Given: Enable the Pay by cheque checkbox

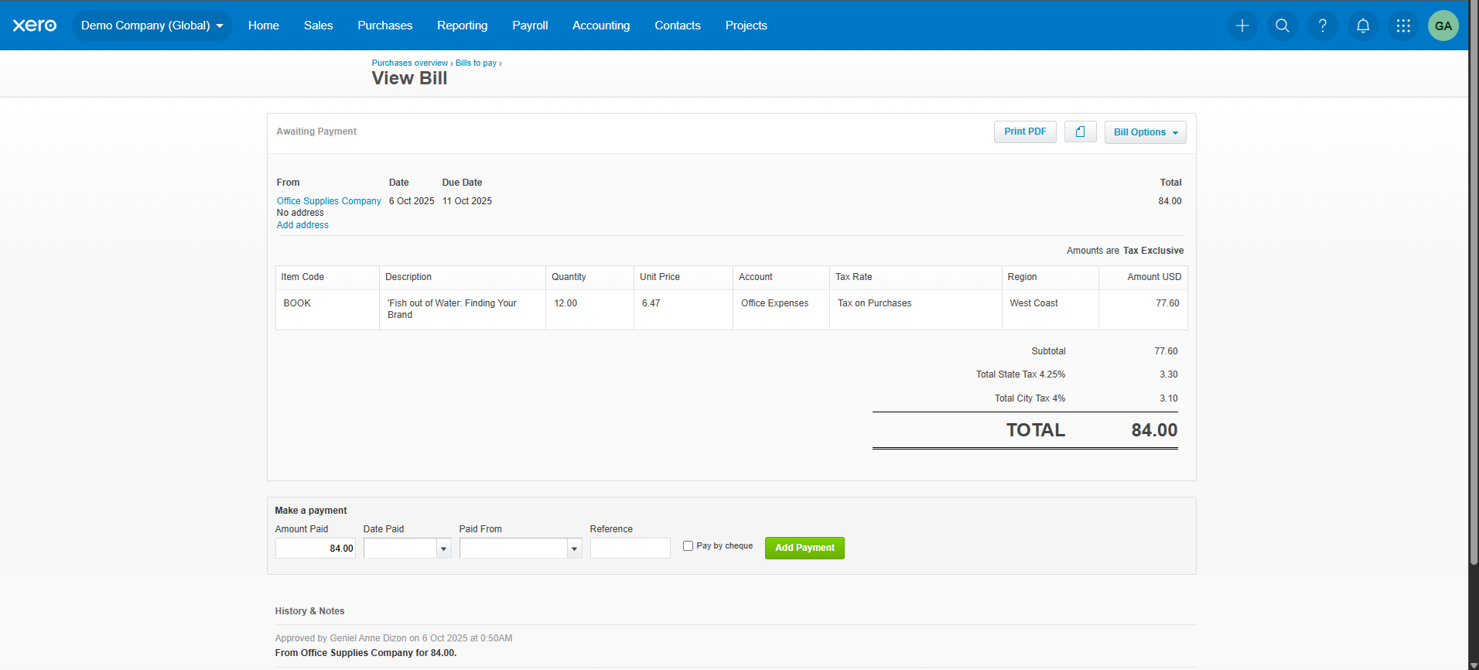Looking at the screenshot, I should tap(688, 546).
